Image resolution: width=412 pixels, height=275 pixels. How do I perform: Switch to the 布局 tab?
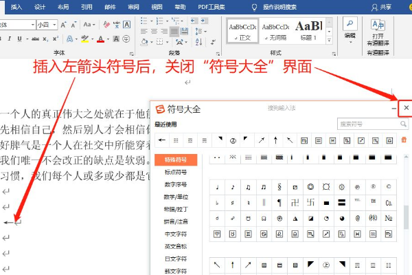pos(63,7)
